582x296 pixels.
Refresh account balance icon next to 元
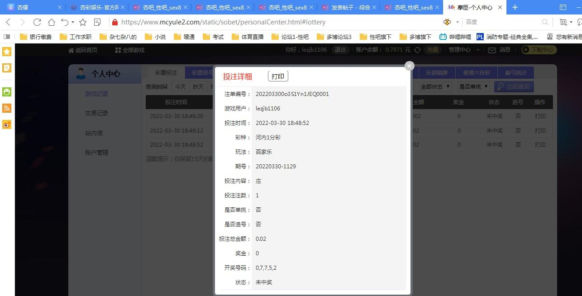click(417, 50)
